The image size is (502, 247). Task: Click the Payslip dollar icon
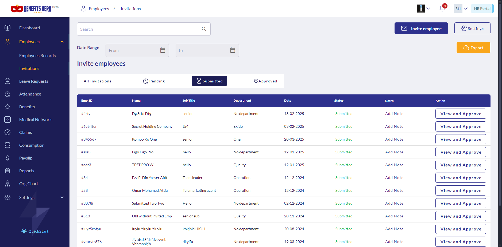(x=7, y=158)
